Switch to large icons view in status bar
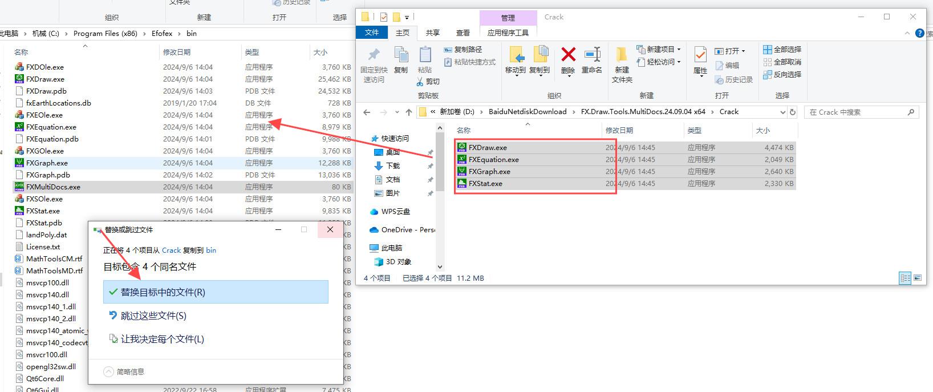Image resolution: width=933 pixels, height=392 pixels. tap(918, 278)
